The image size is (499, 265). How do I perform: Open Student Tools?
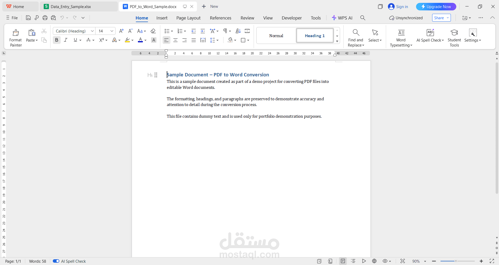click(454, 37)
